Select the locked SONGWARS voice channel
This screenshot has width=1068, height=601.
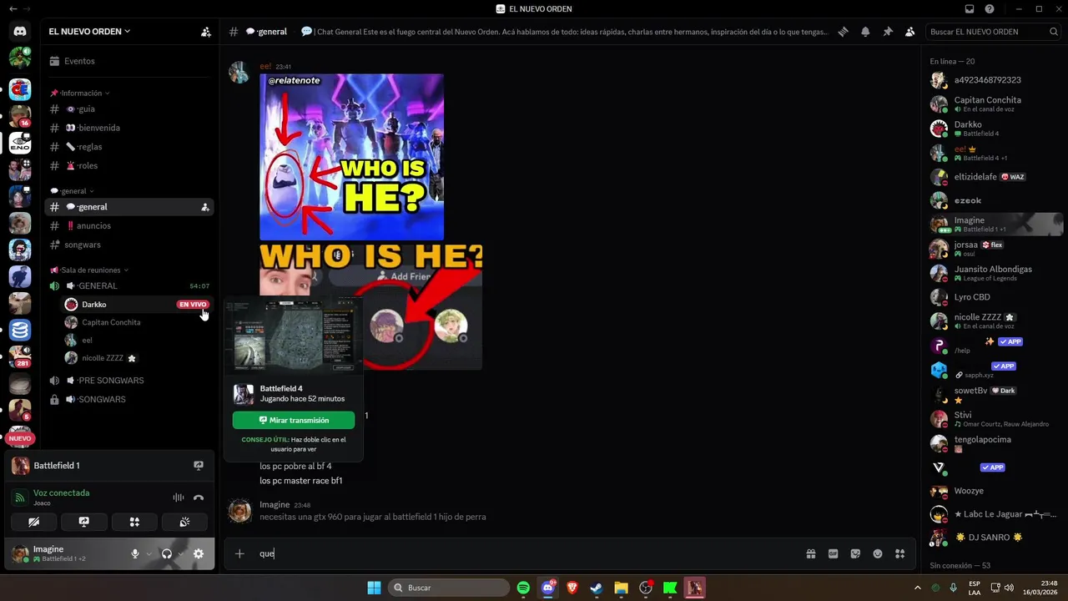[129, 400]
